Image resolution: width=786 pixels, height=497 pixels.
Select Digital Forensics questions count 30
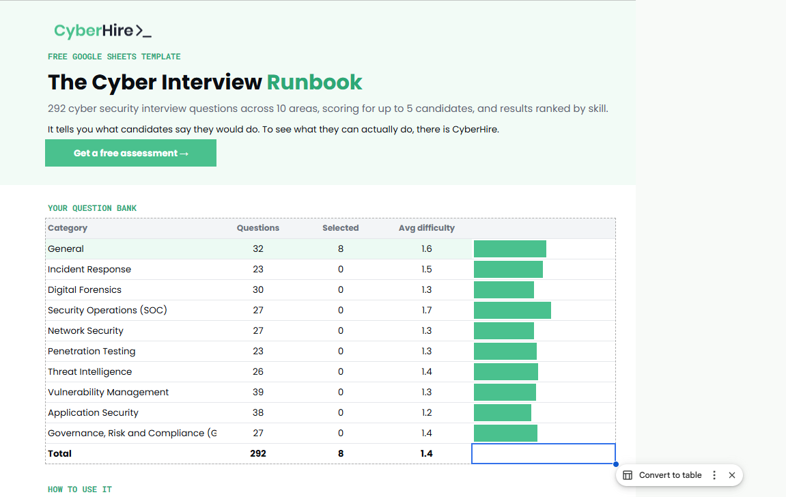pos(258,289)
